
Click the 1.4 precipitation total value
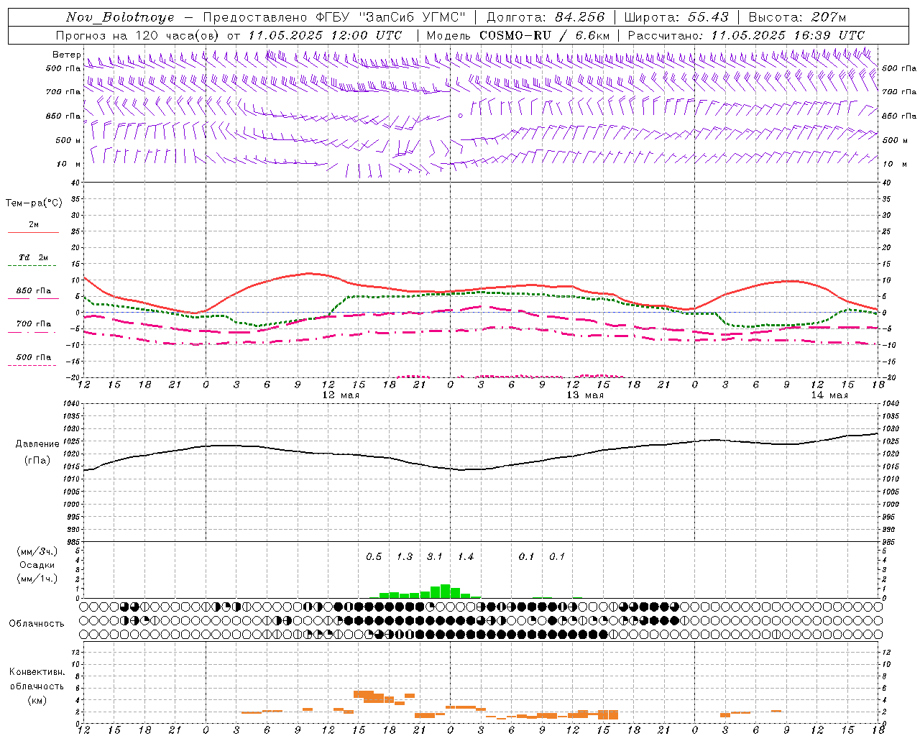point(466,557)
